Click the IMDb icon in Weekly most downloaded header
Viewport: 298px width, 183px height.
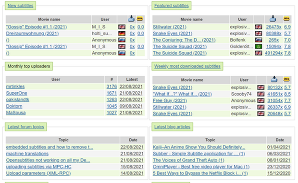[286, 79]
